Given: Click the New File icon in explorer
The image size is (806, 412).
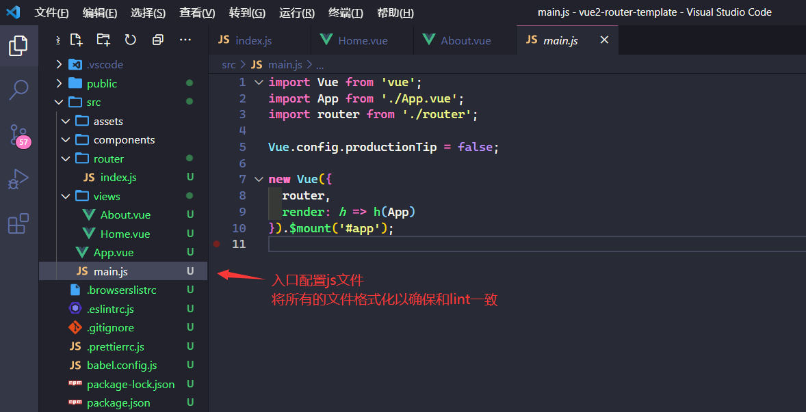Looking at the screenshot, I should coord(76,40).
